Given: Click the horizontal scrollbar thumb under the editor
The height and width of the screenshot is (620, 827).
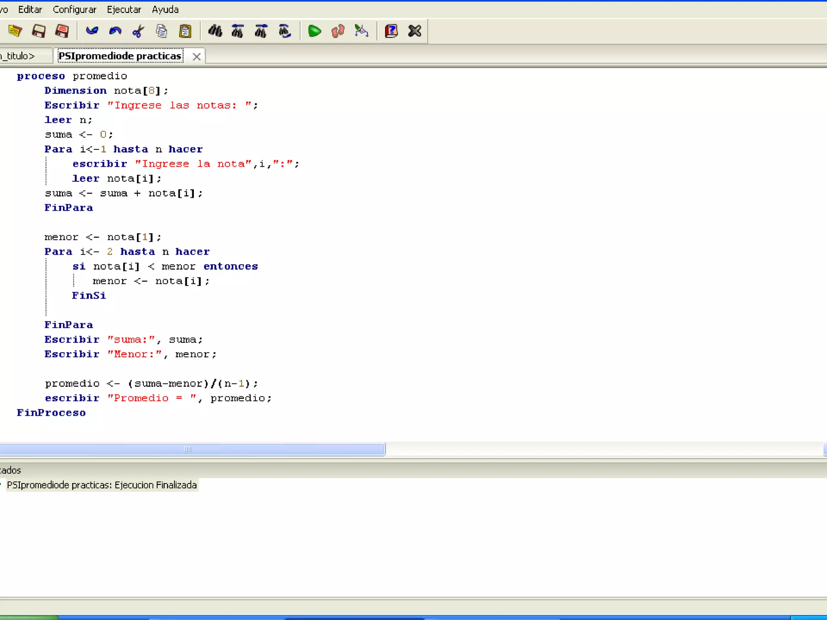Looking at the screenshot, I should (x=188, y=449).
